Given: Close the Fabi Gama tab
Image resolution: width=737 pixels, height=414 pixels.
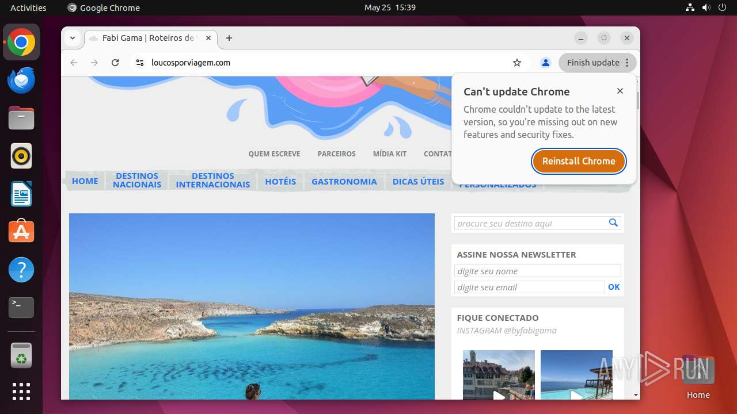Looking at the screenshot, I should point(208,38).
